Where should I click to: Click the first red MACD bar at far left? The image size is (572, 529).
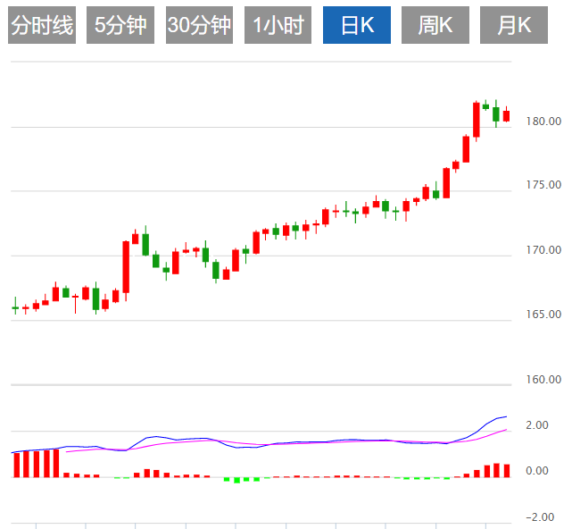pos(15,465)
